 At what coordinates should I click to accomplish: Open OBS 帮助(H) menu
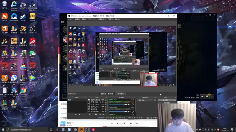pos(117,19)
